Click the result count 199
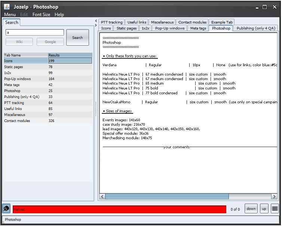The width and height of the screenshot is (282, 226). point(52,61)
